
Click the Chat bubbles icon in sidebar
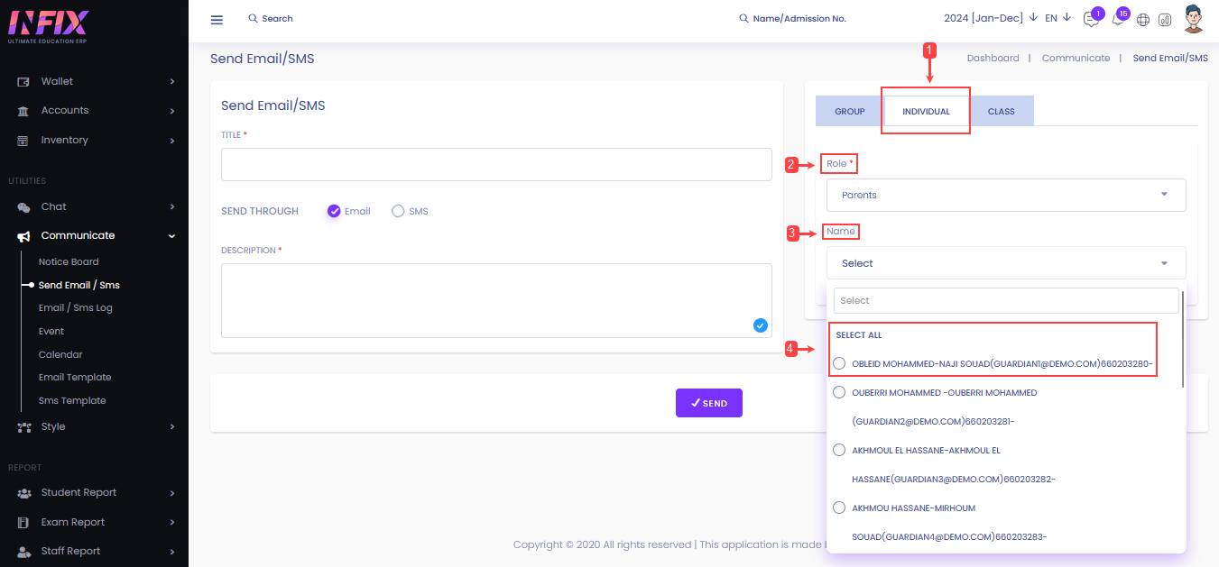pyautogui.click(x=23, y=207)
